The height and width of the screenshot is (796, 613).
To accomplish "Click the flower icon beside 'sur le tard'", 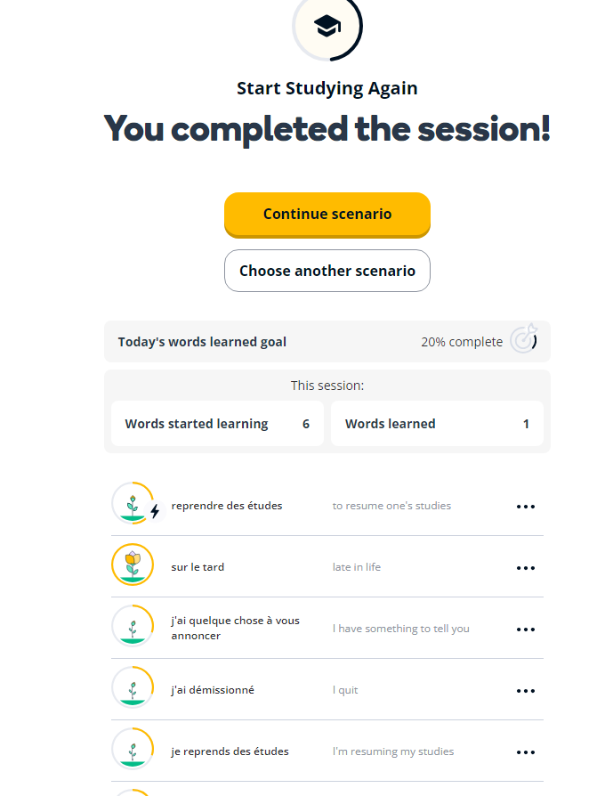I will [133, 565].
